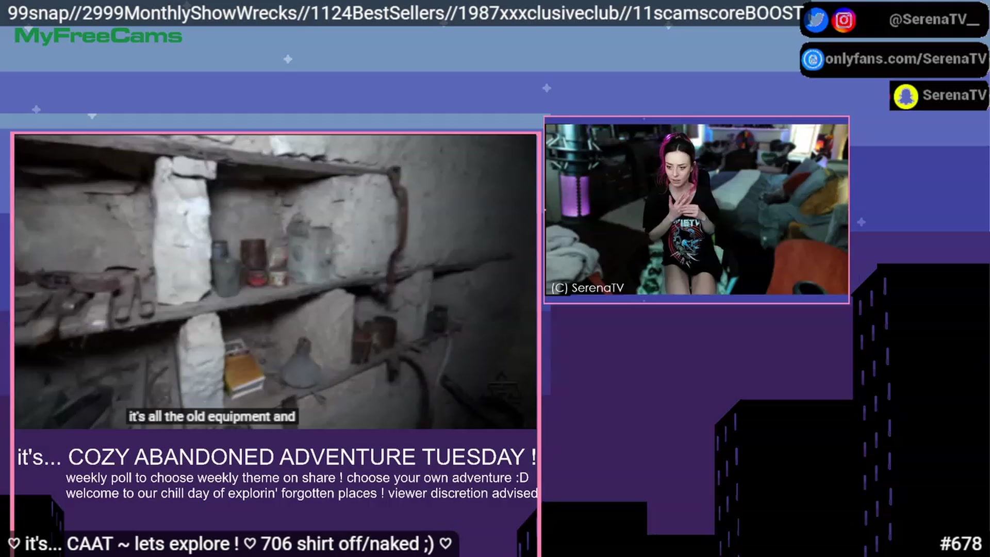Click the #678 counter
Viewport: 990px width, 557px height.
pos(961,544)
